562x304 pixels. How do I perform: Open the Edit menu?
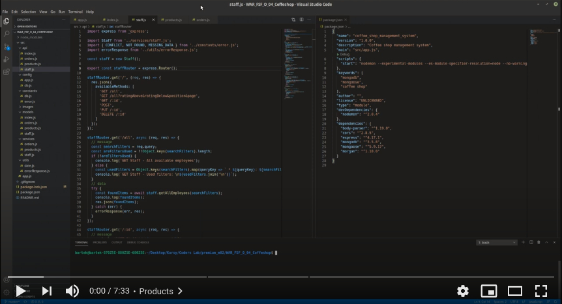[14, 12]
